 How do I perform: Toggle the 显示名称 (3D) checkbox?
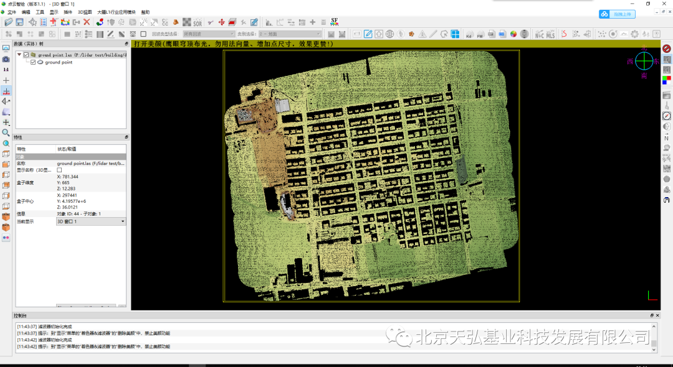tap(59, 170)
